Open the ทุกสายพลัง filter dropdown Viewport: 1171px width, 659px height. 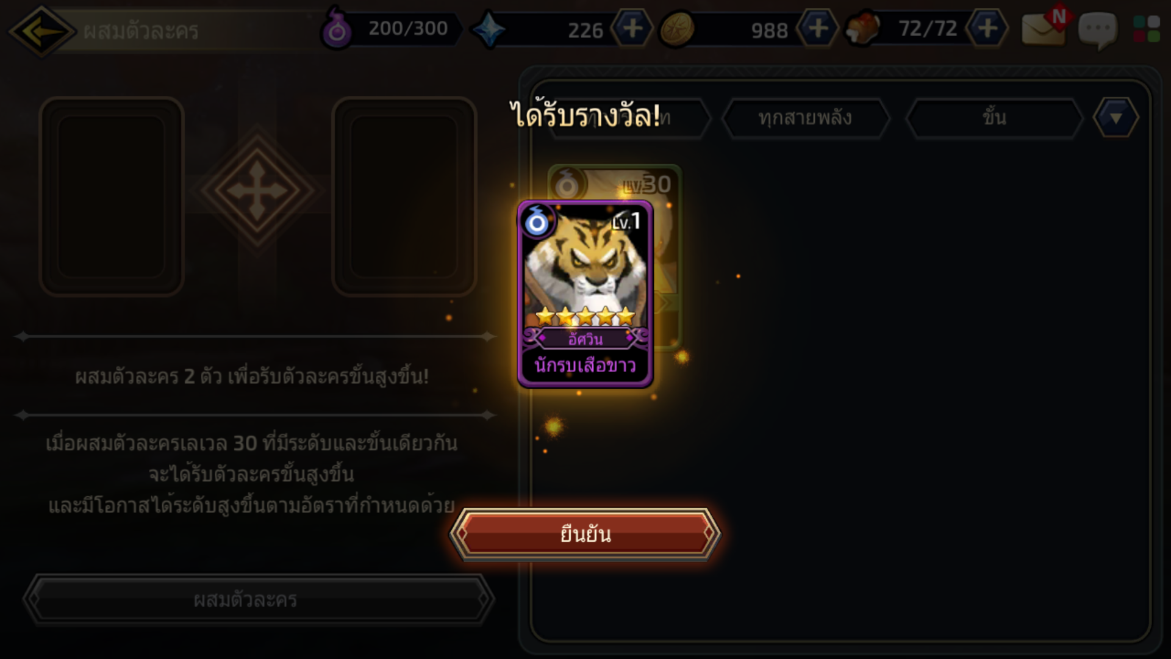click(x=805, y=118)
